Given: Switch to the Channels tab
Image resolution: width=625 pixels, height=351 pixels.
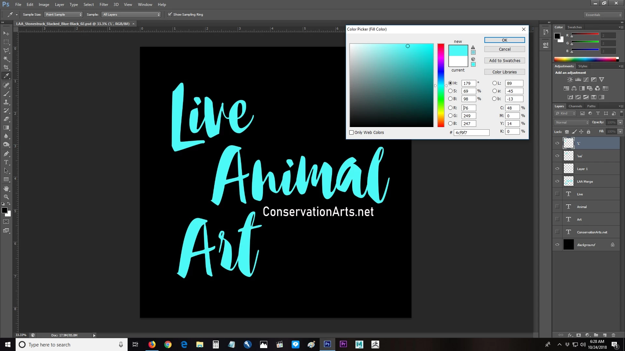Looking at the screenshot, I should click(575, 106).
